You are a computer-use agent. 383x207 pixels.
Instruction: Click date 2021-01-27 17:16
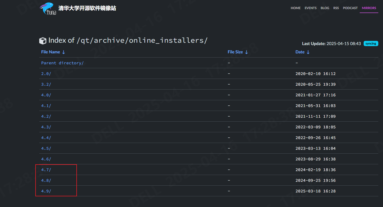[x=316, y=95]
